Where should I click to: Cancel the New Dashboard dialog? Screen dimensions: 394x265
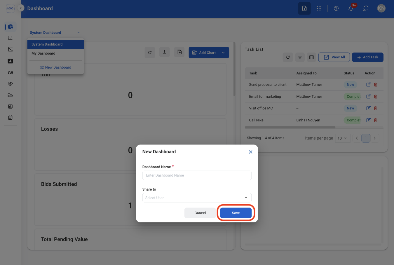(200, 213)
